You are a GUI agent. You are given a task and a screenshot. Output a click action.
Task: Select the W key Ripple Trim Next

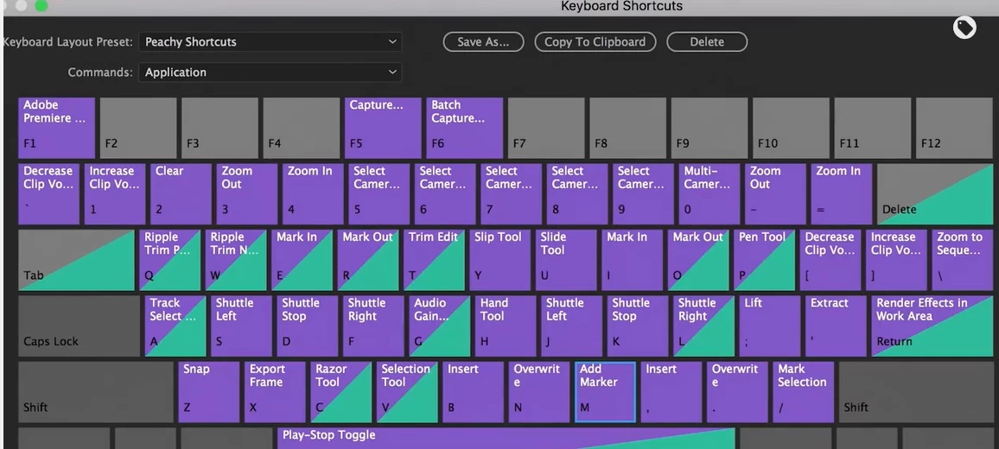[x=236, y=261]
